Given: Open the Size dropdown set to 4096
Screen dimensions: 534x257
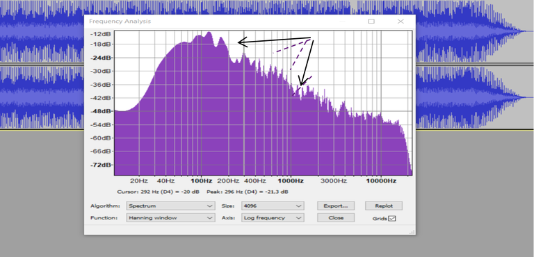Looking at the screenshot, I should (x=273, y=206).
